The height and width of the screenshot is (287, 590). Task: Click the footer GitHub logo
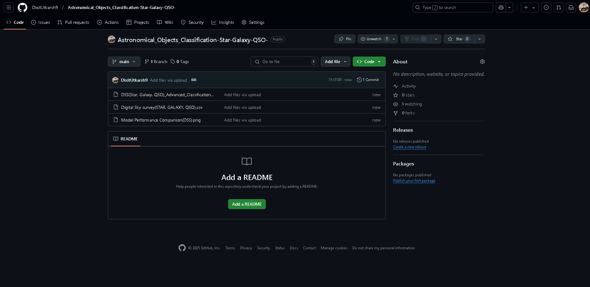(182, 248)
